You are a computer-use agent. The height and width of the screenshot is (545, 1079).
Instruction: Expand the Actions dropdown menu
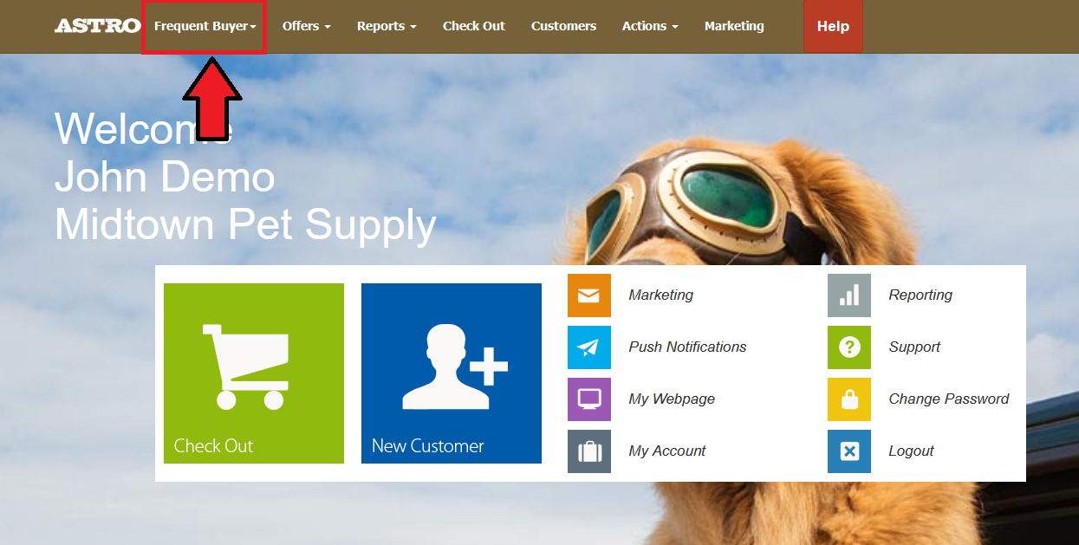pos(650,27)
